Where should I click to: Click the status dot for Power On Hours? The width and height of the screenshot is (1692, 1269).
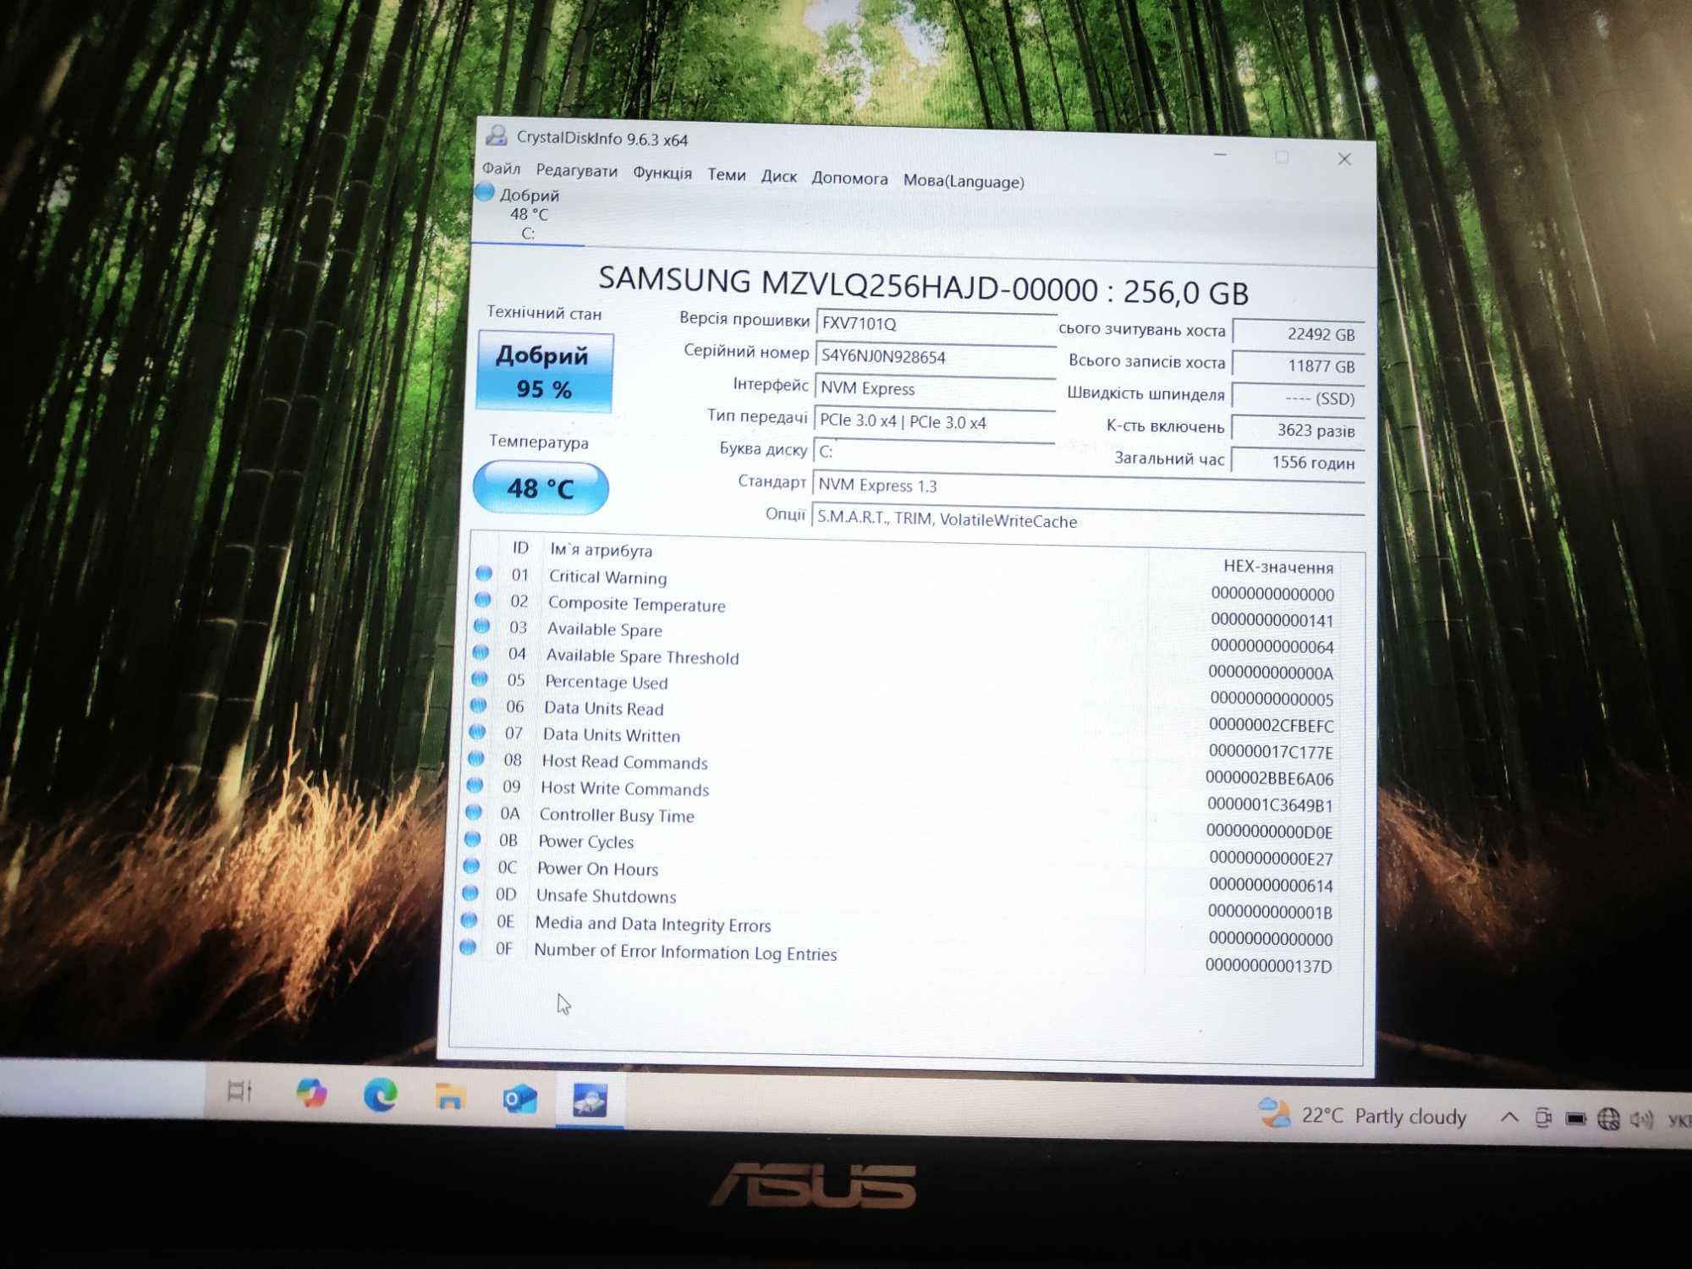472,866
